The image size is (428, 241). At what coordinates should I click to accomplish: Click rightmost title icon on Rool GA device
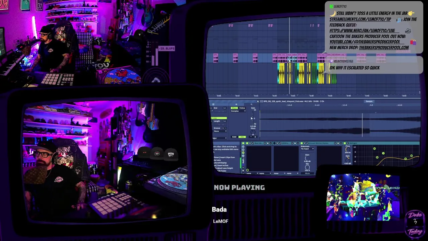[271, 143]
